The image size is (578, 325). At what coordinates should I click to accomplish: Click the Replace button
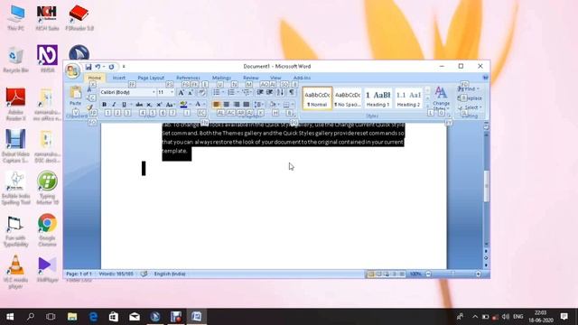470,98
